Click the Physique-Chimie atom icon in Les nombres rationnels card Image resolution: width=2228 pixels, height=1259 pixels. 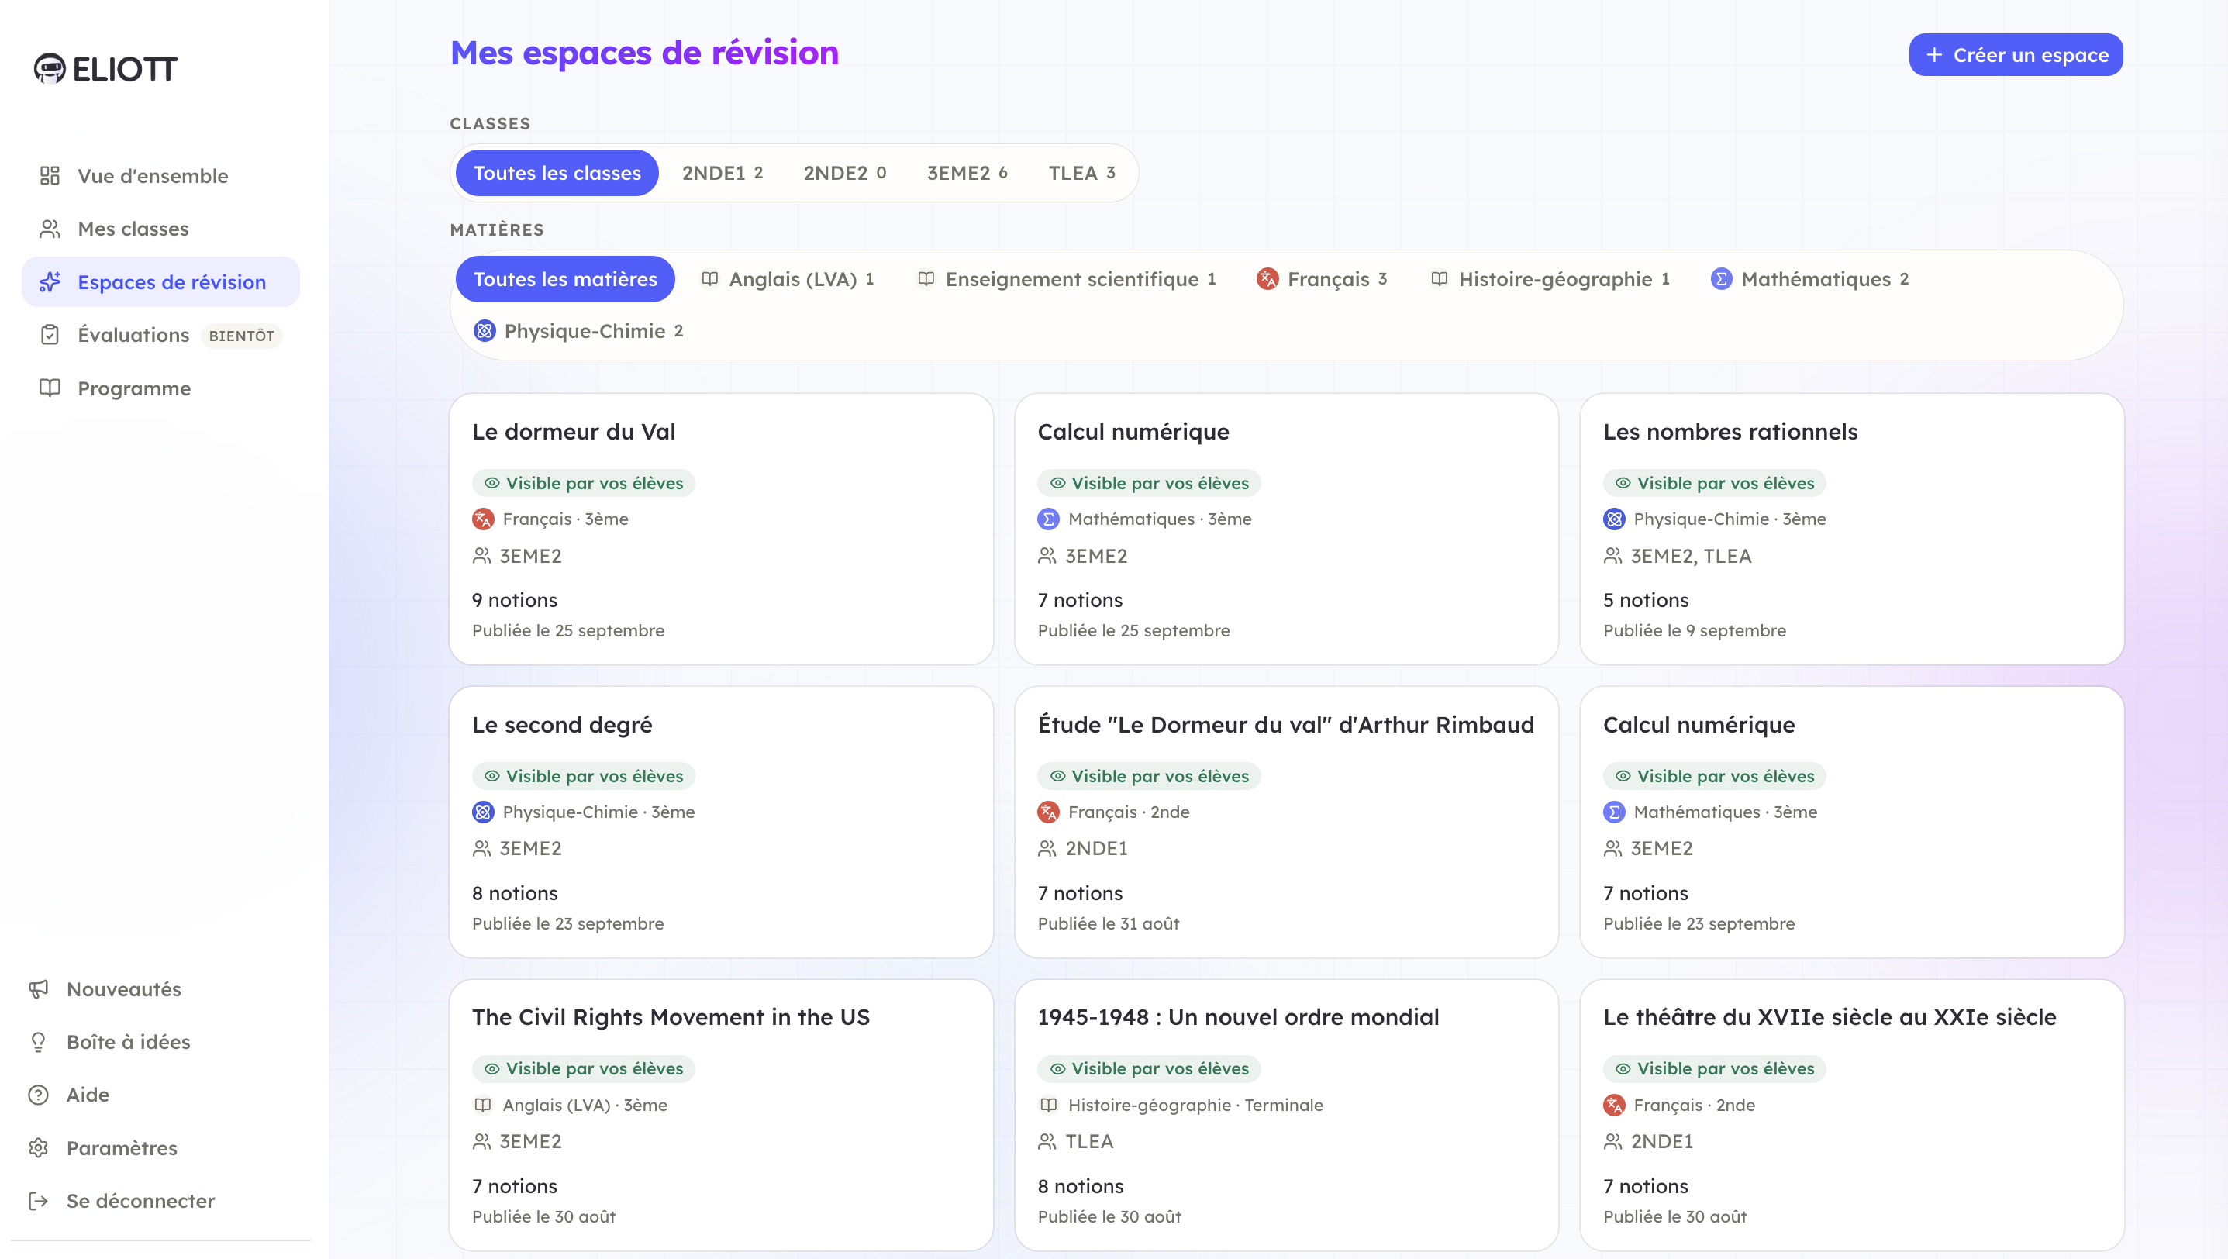coord(1615,519)
